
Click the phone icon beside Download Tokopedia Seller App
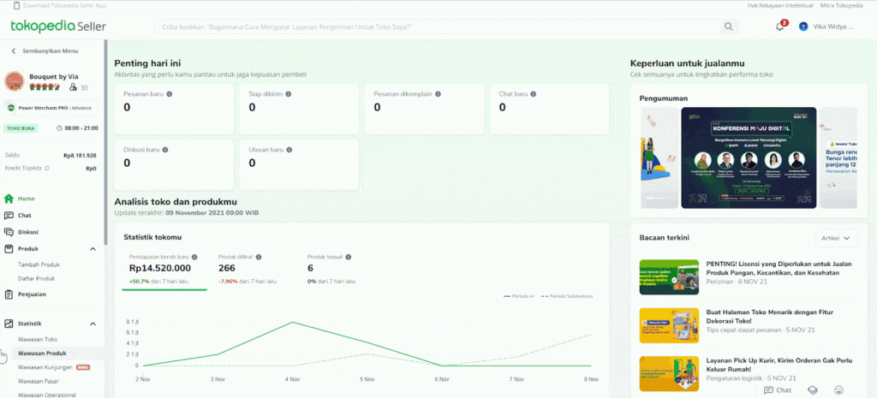coord(15,5)
